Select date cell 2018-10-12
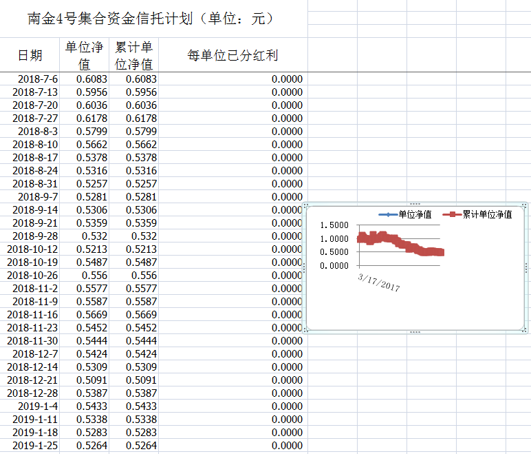 pyautogui.click(x=30, y=249)
